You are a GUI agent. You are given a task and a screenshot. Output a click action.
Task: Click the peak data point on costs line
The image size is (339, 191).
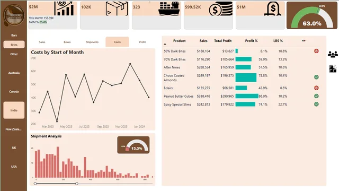(130, 64)
